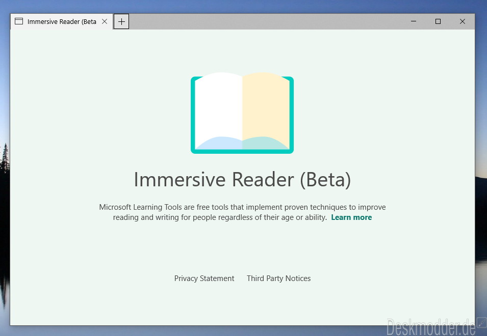Image resolution: width=487 pixels, height=336 pixels.
Task: Click the pen icon beside the watermark
Action: (x=481, y=322)
